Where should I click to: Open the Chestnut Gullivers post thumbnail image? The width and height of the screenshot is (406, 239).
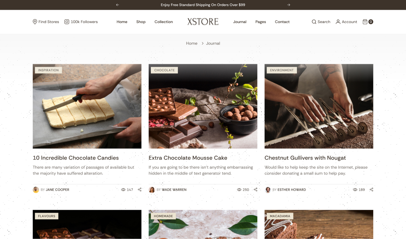(319, 106)
